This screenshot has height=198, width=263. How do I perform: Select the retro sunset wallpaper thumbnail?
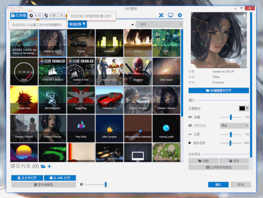click(x=24, y=153)
